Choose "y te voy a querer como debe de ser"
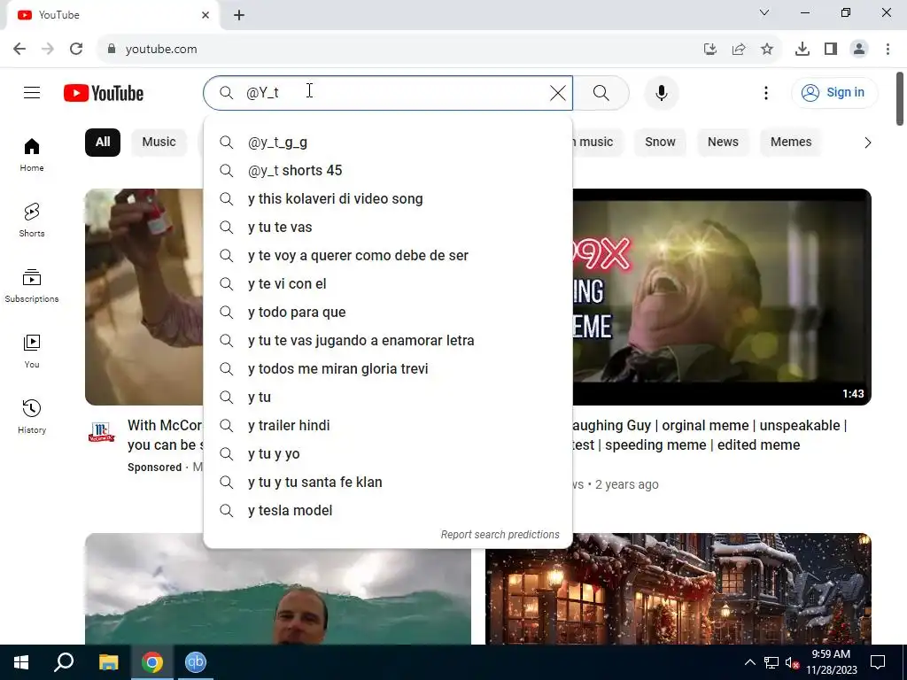Image resolution: width=907 pixels, height=680 pixels. tap(388, 256)
